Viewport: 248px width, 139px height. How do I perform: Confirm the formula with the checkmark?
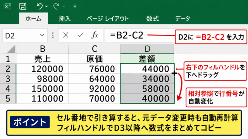tap(80, 35)
